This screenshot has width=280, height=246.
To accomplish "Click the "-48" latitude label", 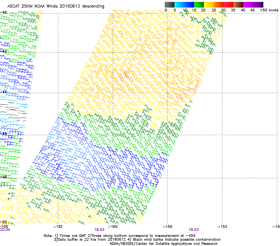I will click(3, 177).
